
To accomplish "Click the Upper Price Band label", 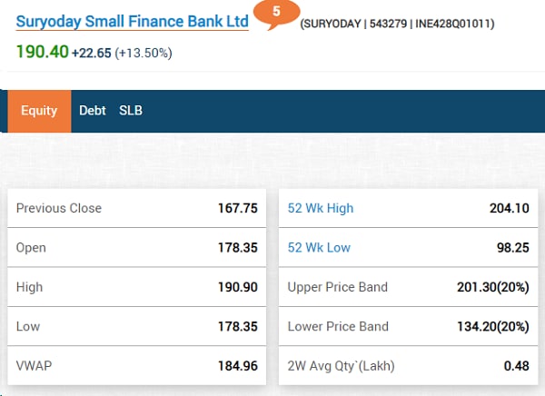I will coord(337,287).
